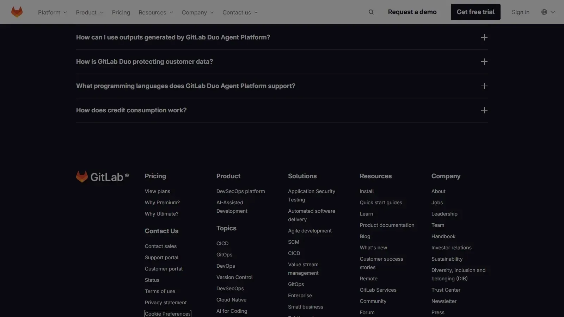Open Why Ultimate? link
Image resolution: width=564 pixels, height=317 pixels.
click(161, 214)
